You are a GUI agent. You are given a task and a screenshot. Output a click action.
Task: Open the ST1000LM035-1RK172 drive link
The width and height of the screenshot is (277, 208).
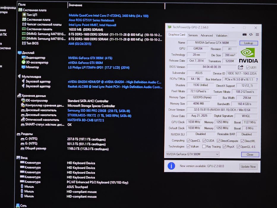point(99,116)
